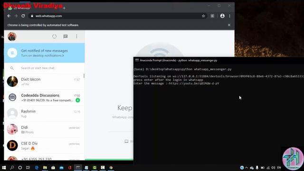Click the Get notified of new messages banner
The width and height of the screenshot is (304, 171).
44,53
